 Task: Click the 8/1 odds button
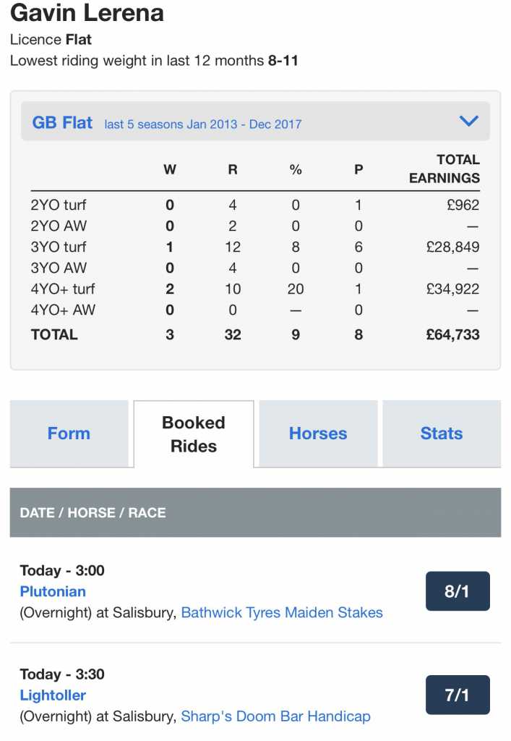[458, 591]
